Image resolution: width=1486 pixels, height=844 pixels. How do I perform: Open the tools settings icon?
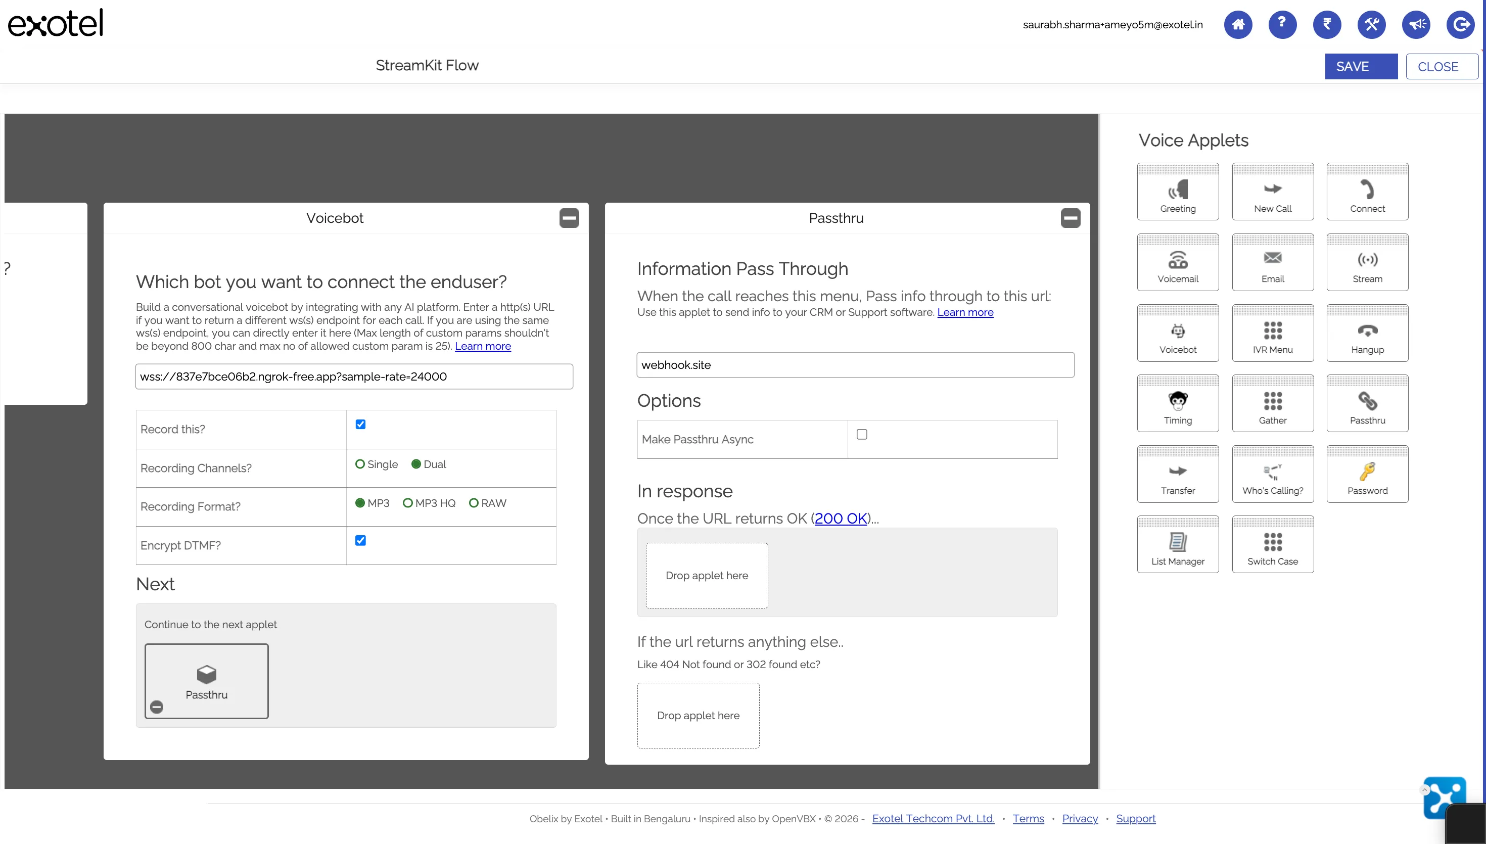coord(1371,24)
